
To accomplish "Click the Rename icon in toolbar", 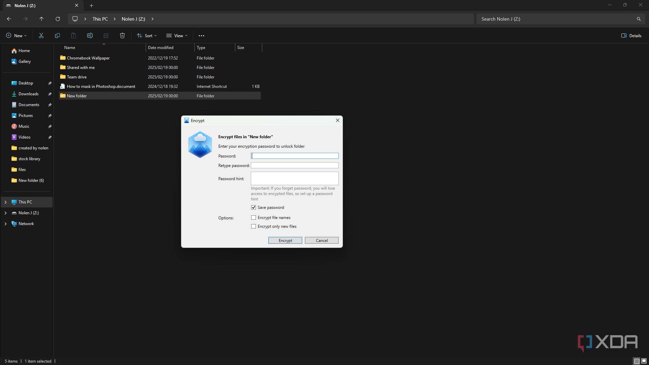I will click(90, 35).
